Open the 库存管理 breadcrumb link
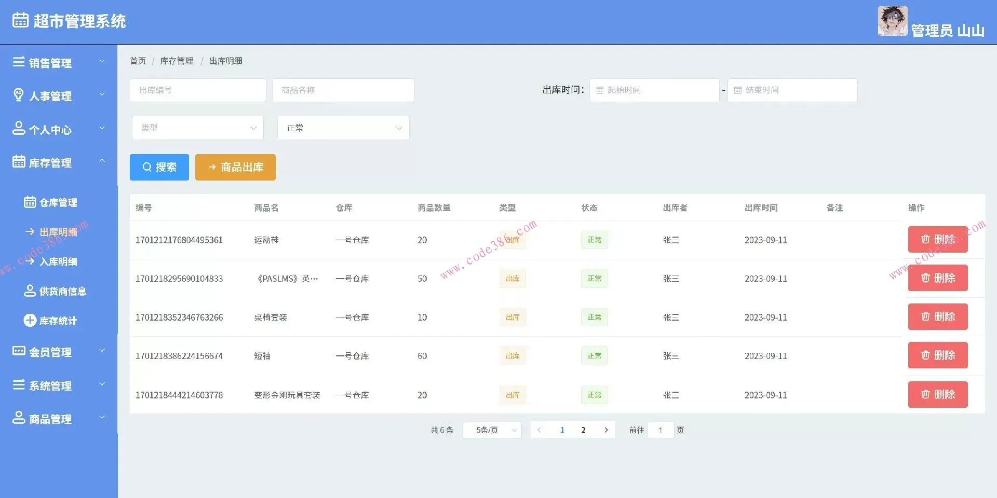 tap(176, 61)
